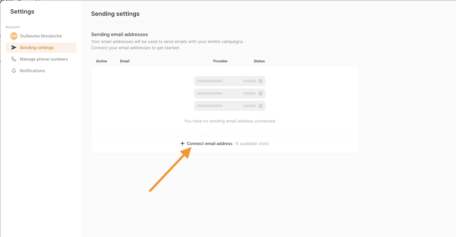This screenshot has height=237, width=456.
Task: Click the '5 available slots' text
Action: 252,144
